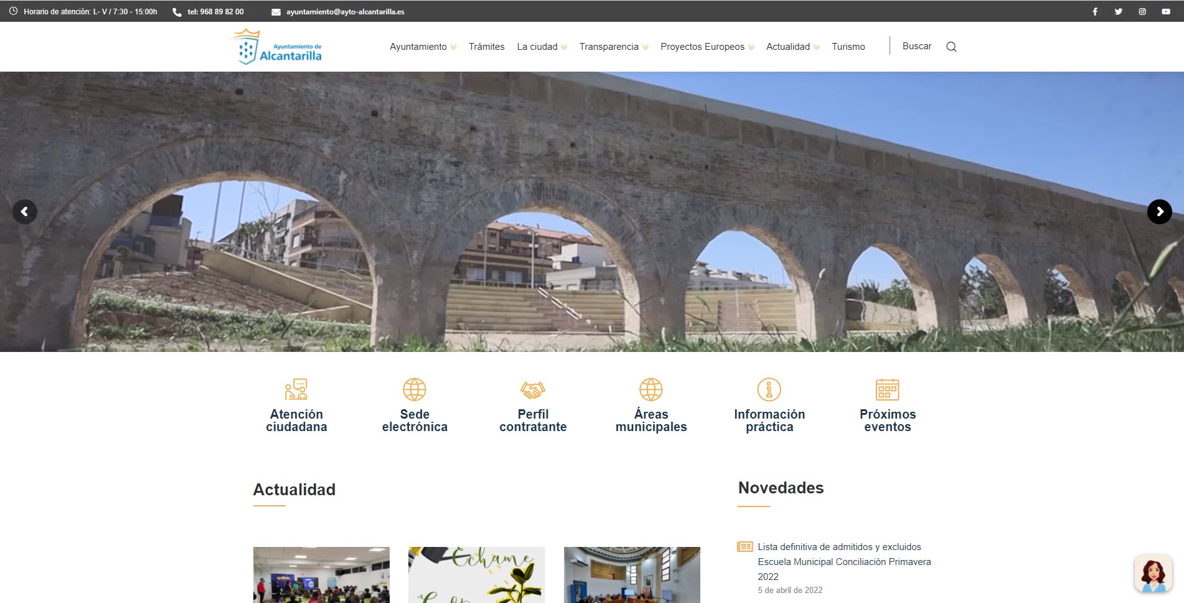Open the YouTube social icon
This screenshot has width=1184, height=603.
[x=1165, y=12]
